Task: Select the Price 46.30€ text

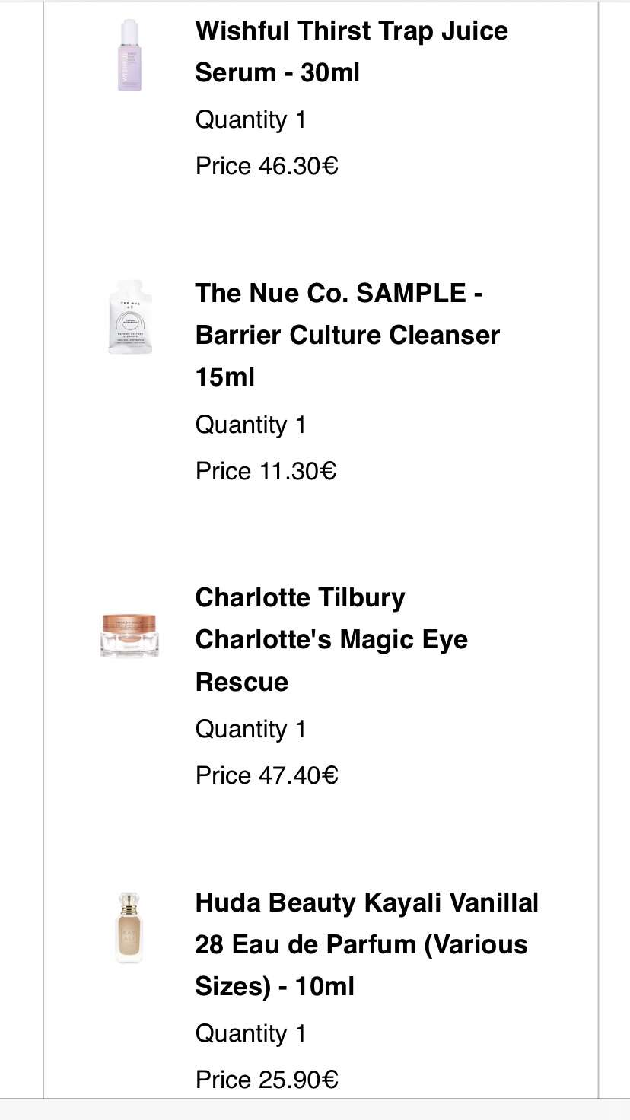Action: coord(266,166)
